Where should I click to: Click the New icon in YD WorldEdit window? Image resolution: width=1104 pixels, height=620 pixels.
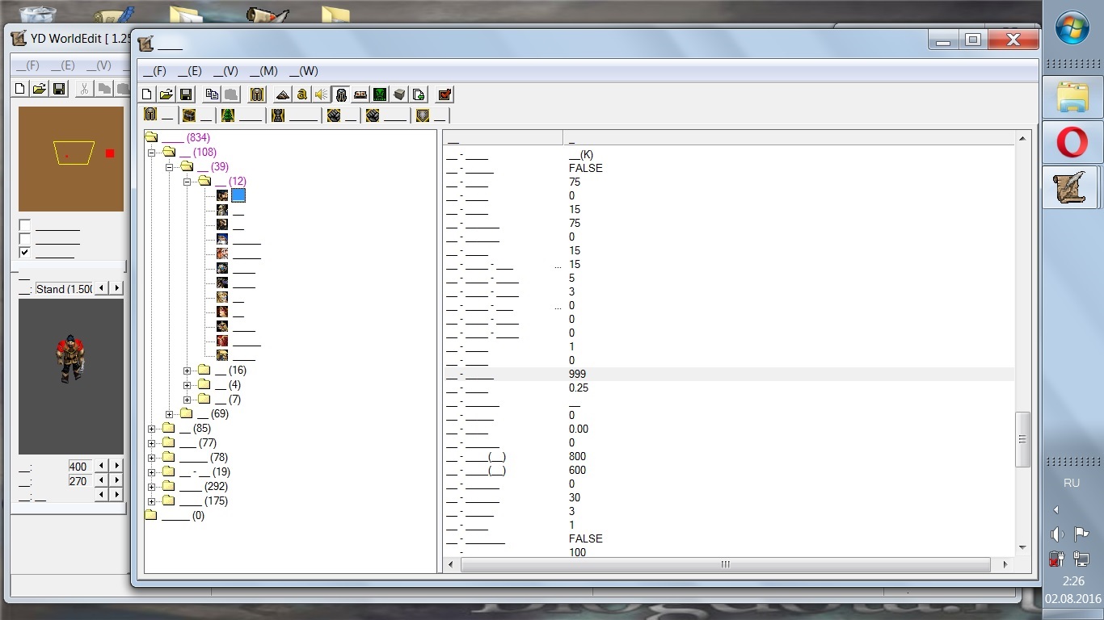20,89
